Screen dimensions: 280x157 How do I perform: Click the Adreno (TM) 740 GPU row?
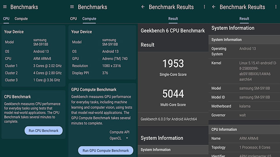[102, 59]
